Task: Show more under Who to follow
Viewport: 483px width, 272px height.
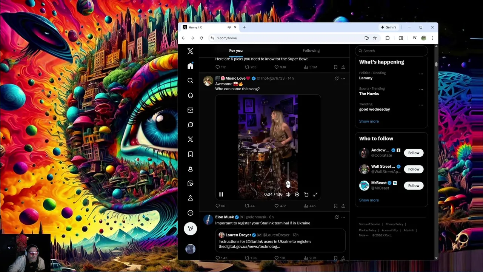Action: 369,200
